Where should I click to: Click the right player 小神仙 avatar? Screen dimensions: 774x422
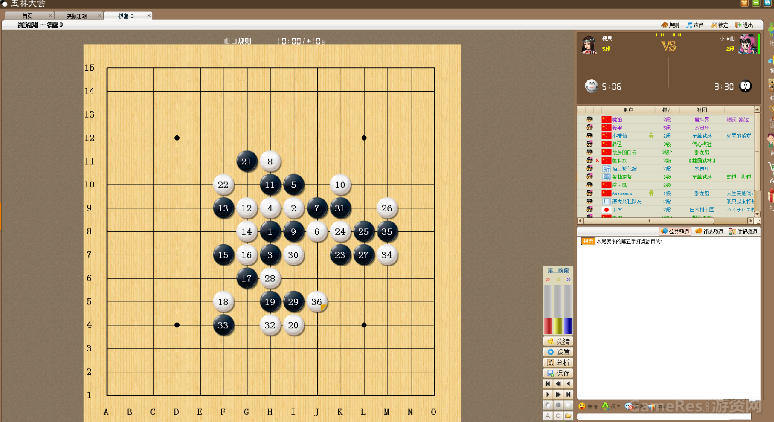coord(747,44)
